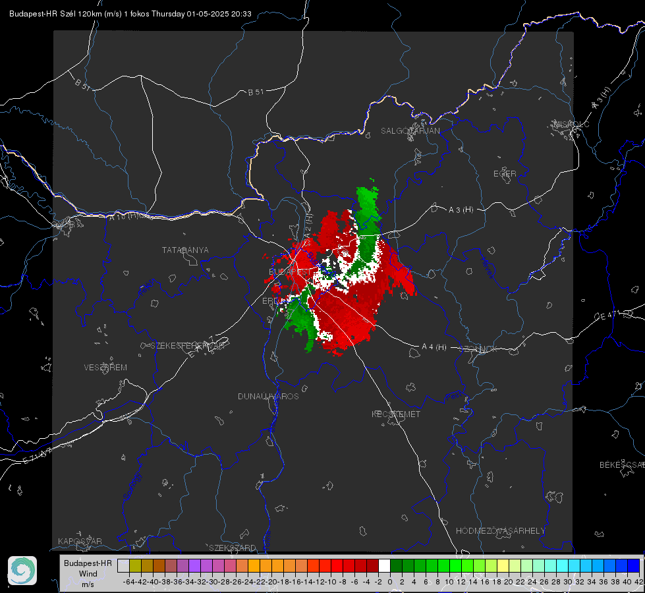This screenshot has height=593, width=645.
Task: Click the VESZPREM city label
Action: [x=105, y=368]
